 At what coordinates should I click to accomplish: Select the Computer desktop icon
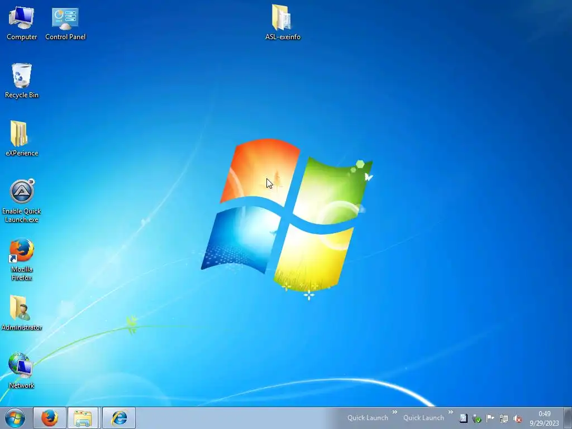coord(22,23)
